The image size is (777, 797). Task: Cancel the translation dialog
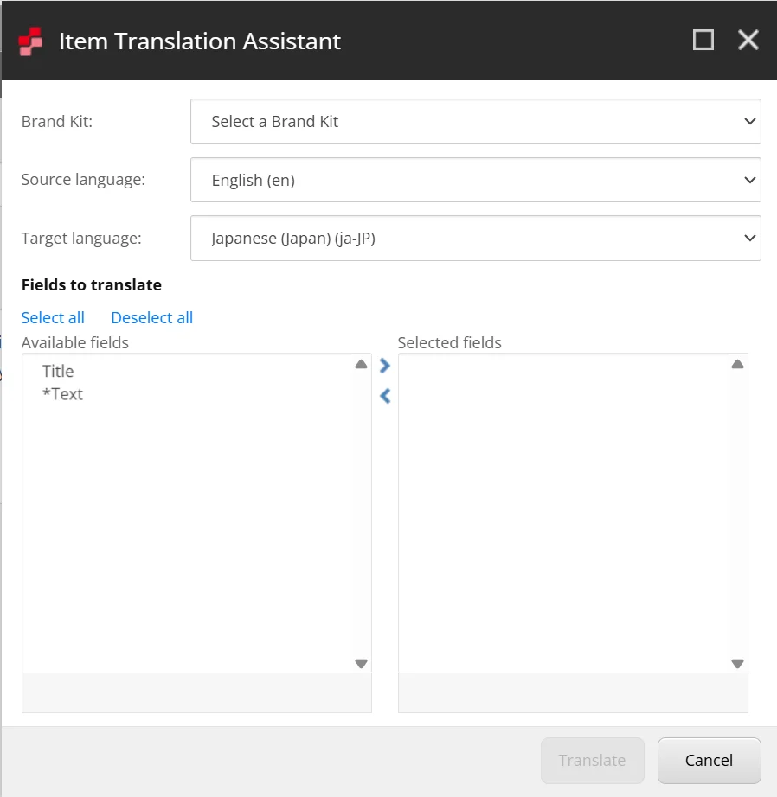point(710,761)
